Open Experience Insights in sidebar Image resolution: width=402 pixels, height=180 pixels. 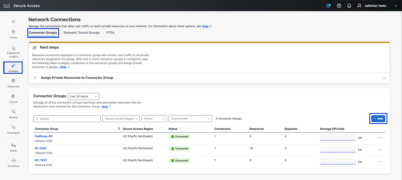tap(13, 52)
